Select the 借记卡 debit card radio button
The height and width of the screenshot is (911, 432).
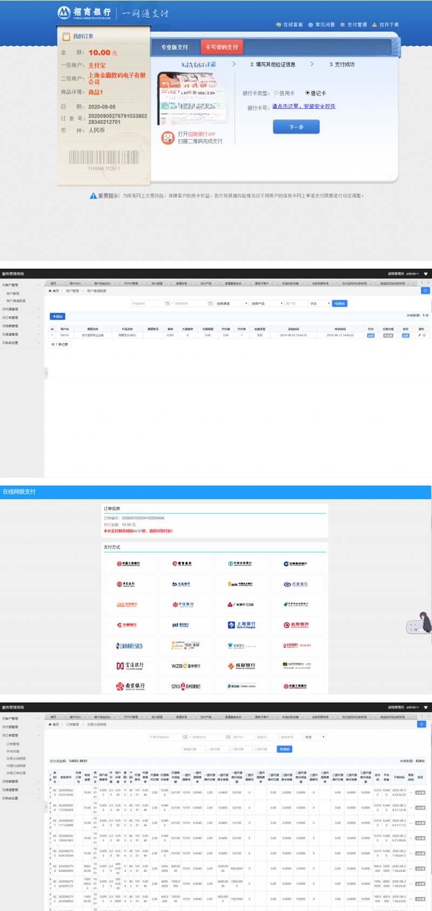(307, 93)
